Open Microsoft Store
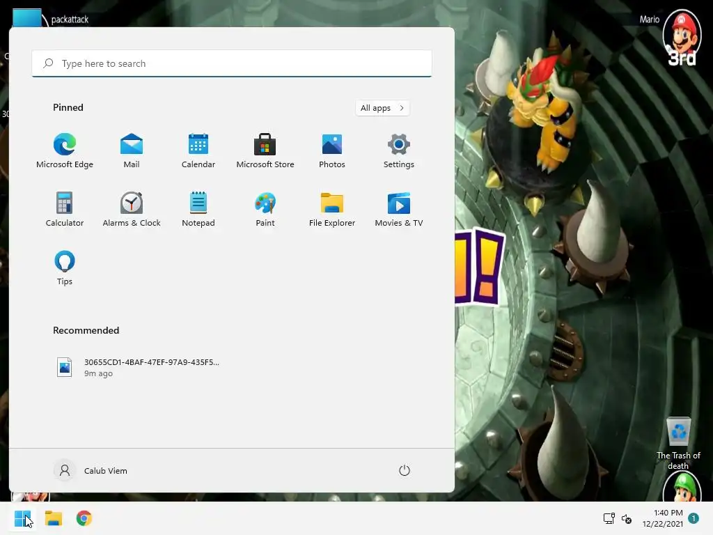Image resolution: width=713 pixels, height=535 pixels. click(265, 151)
